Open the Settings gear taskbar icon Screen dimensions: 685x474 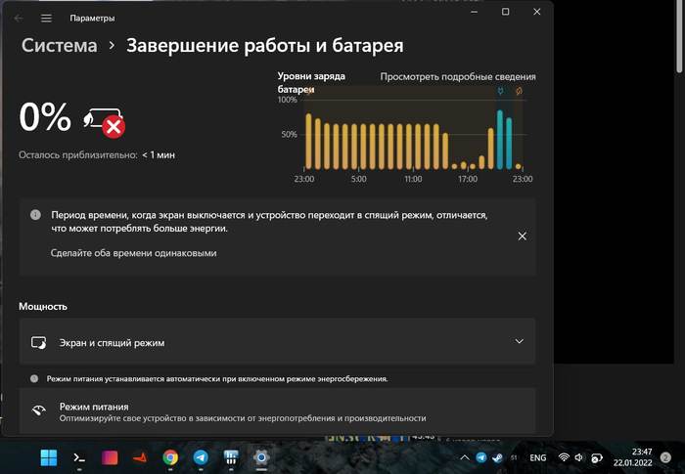click(261, 457)
